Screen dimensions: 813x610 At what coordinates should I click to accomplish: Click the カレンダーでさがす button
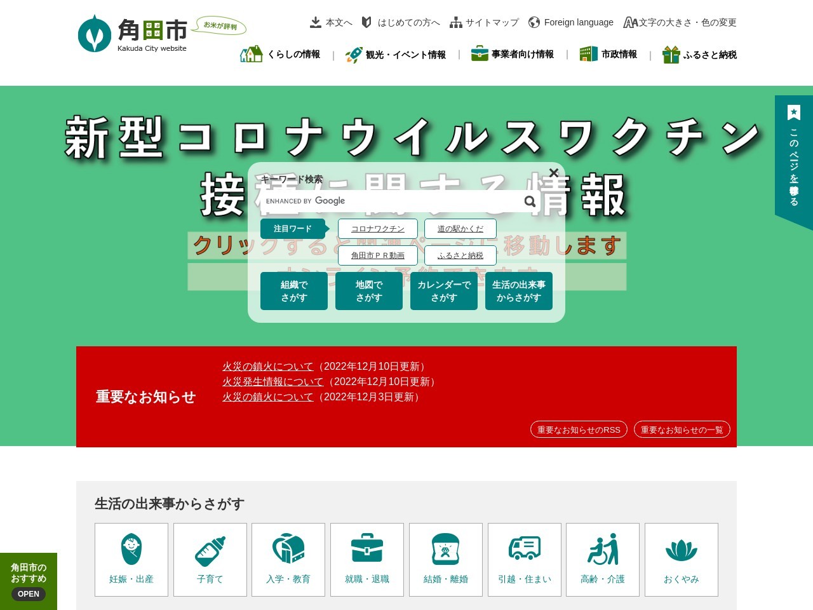pos(444,291)
